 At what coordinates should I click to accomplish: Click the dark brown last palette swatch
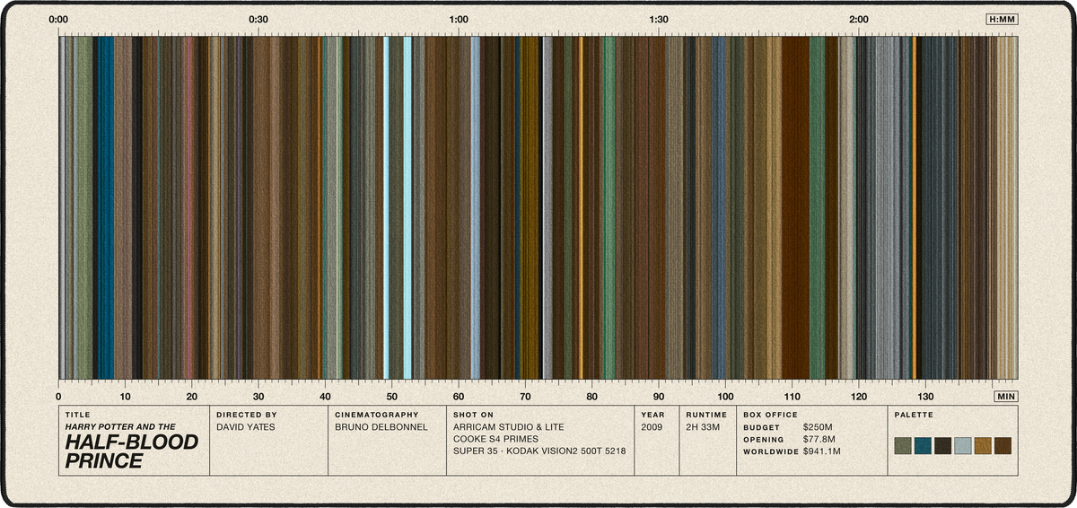click(x=1003, y=445)
